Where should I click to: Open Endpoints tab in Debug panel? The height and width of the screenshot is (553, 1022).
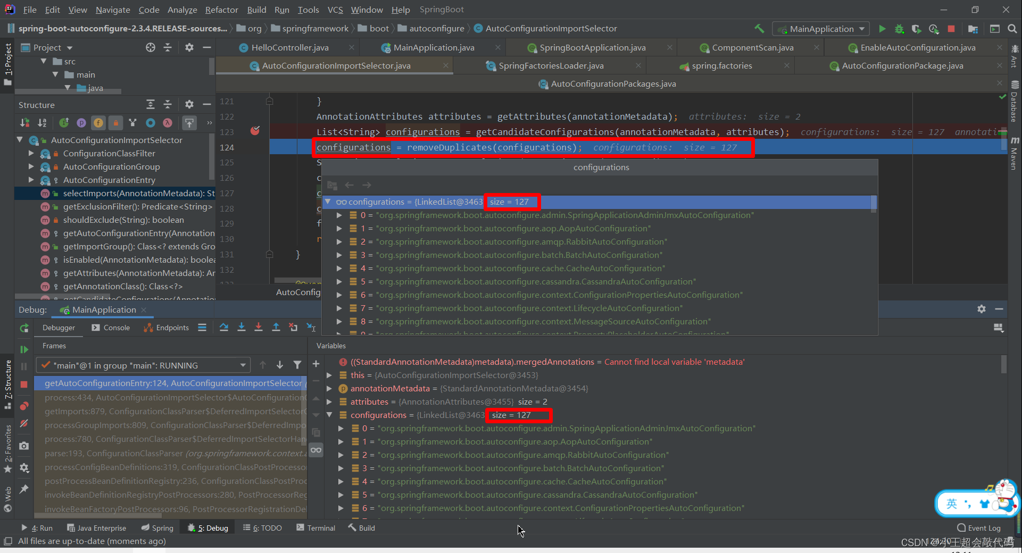(x=166, y=328)
